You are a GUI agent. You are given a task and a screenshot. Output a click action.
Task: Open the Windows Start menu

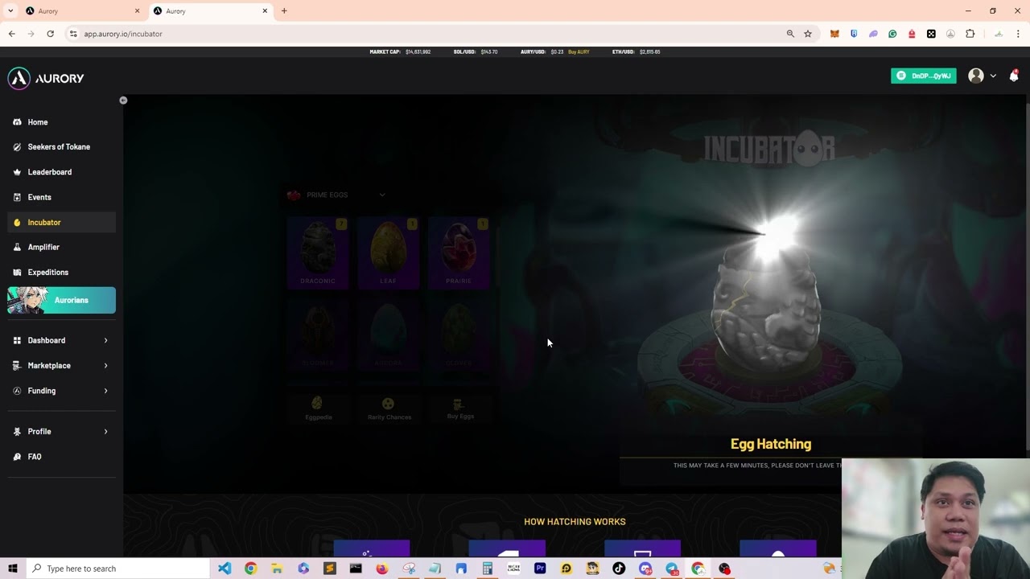13,569
